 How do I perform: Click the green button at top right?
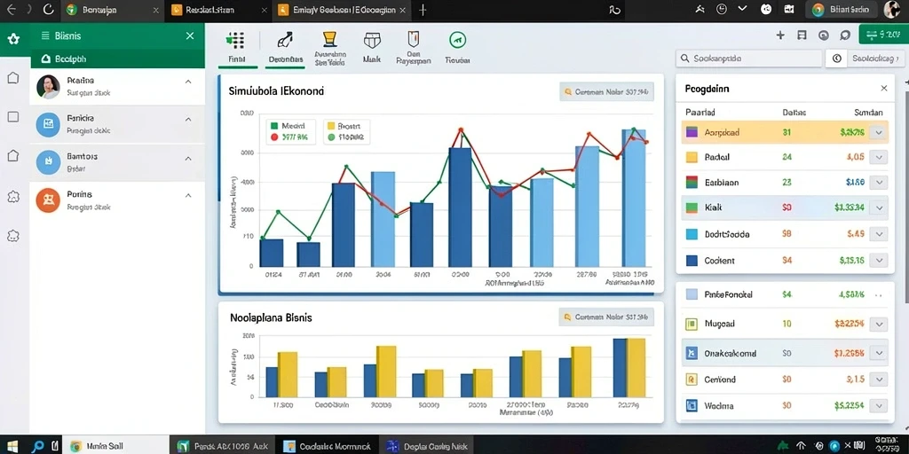click(x=883, y=35)
